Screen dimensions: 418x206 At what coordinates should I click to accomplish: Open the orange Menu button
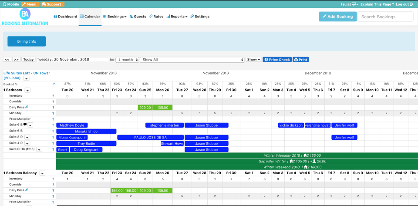click(30, 4)
